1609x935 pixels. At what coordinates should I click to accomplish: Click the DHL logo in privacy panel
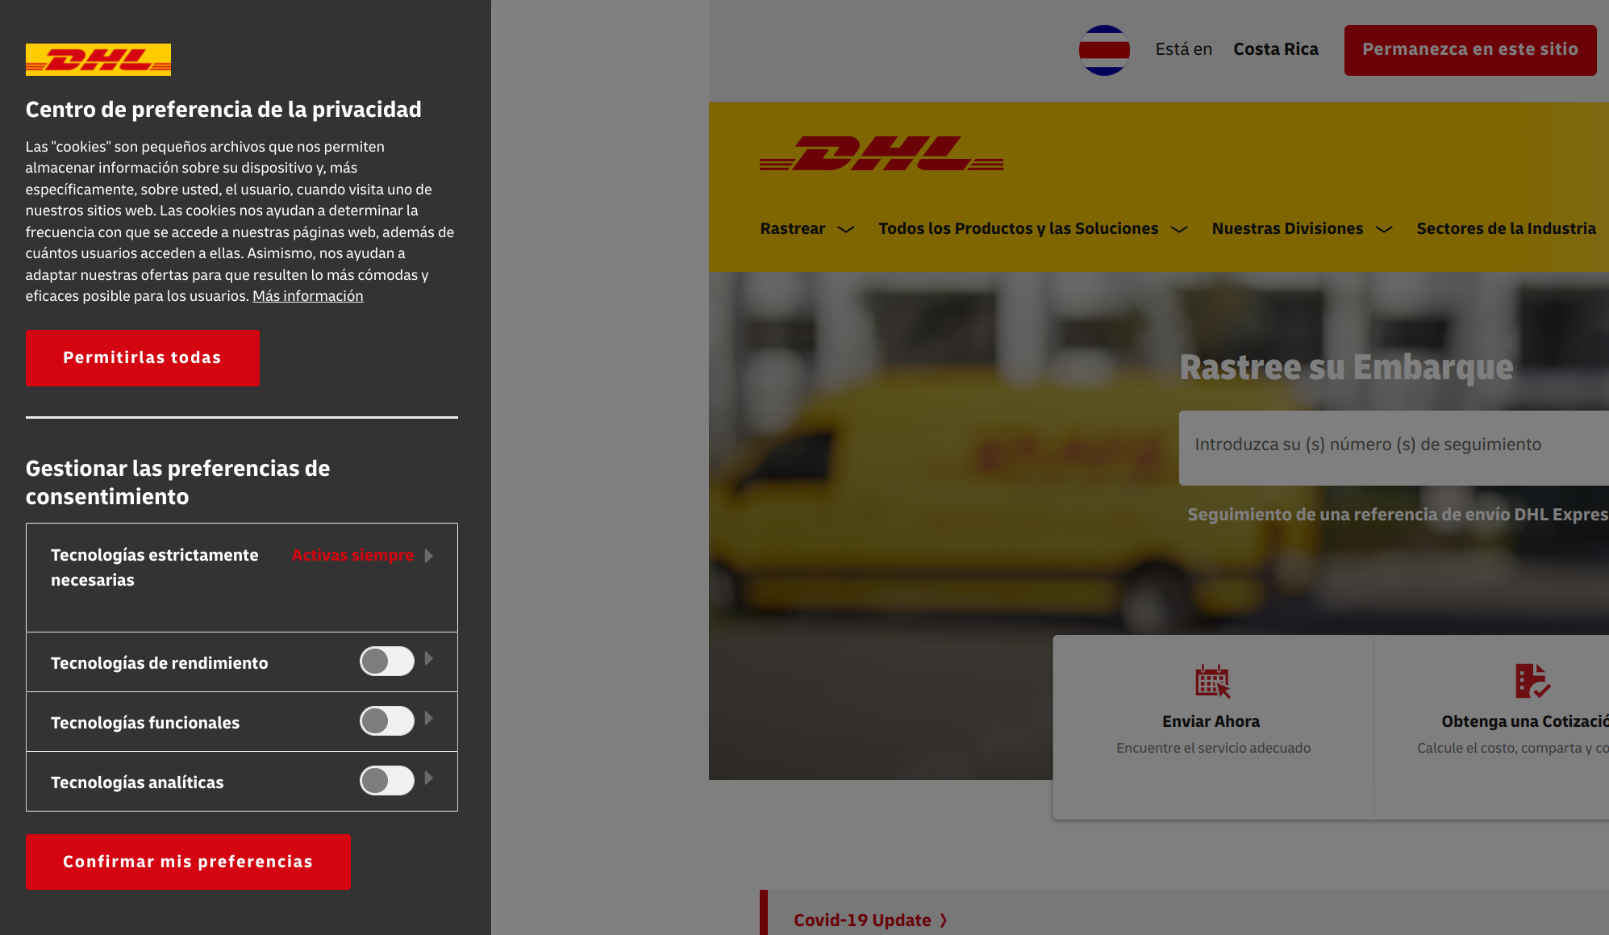point(98,60)
